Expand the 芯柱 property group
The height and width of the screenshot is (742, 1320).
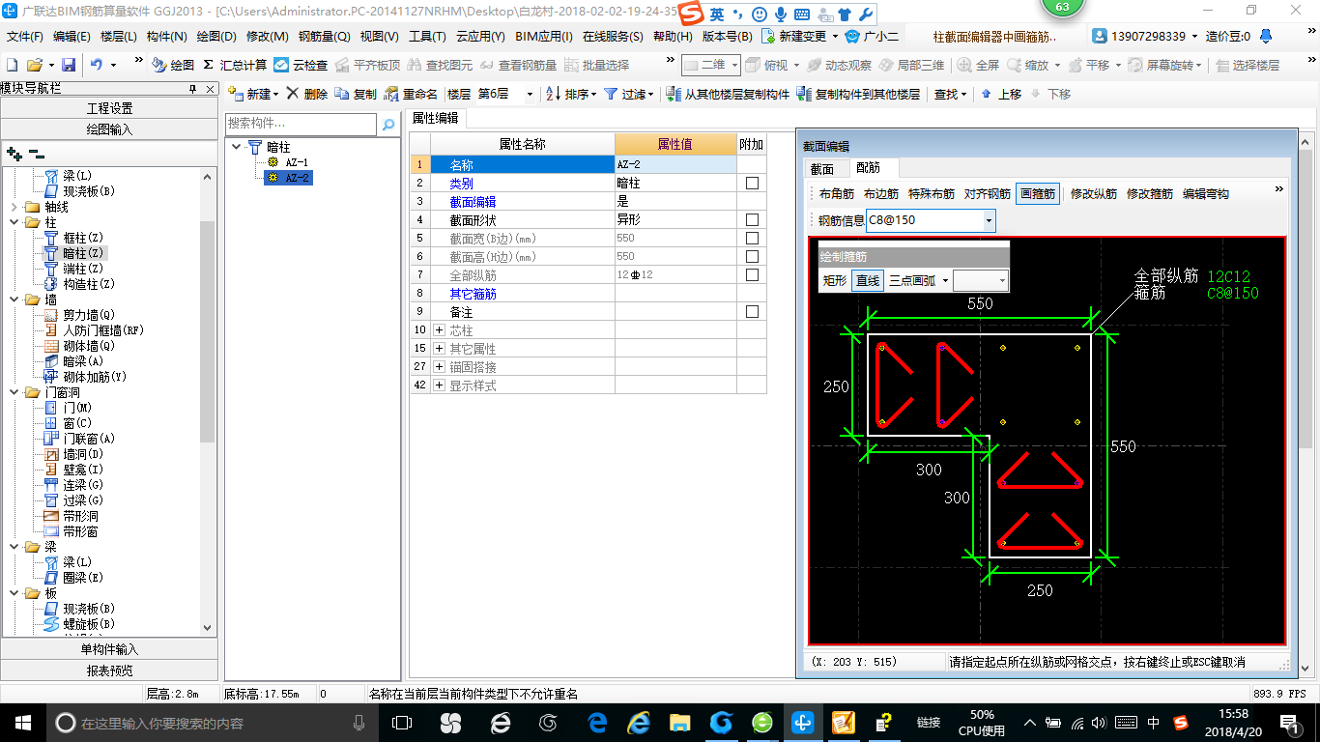[440, 330]
